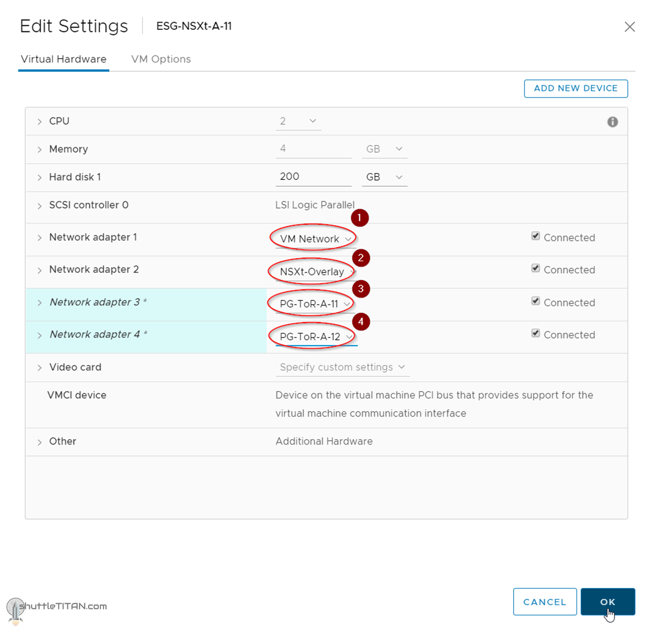
Task: Switch to the VM Options tab
Action: (161, 59)
